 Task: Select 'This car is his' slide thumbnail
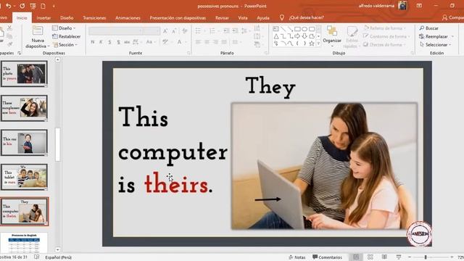coord(24,143)
